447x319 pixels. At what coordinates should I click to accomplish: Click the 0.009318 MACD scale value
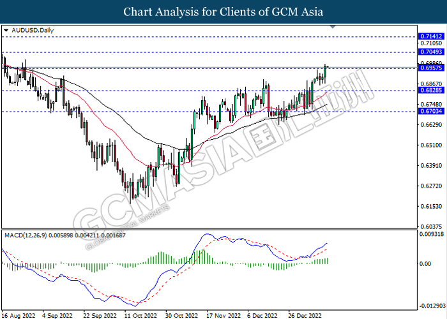click(x=431, y=234)
